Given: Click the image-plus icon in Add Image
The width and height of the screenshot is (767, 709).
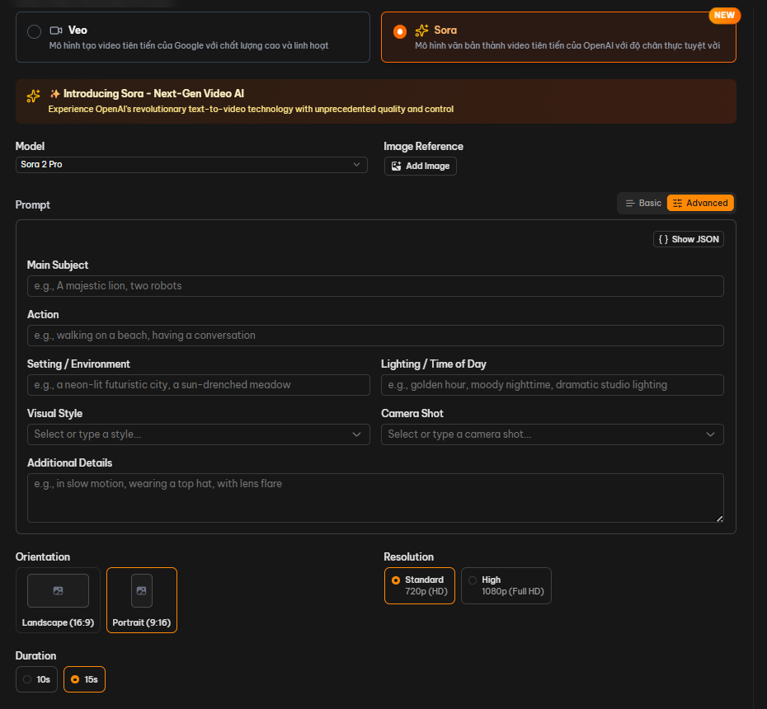Looking at the screenshot, I should (x=396, y=167).
